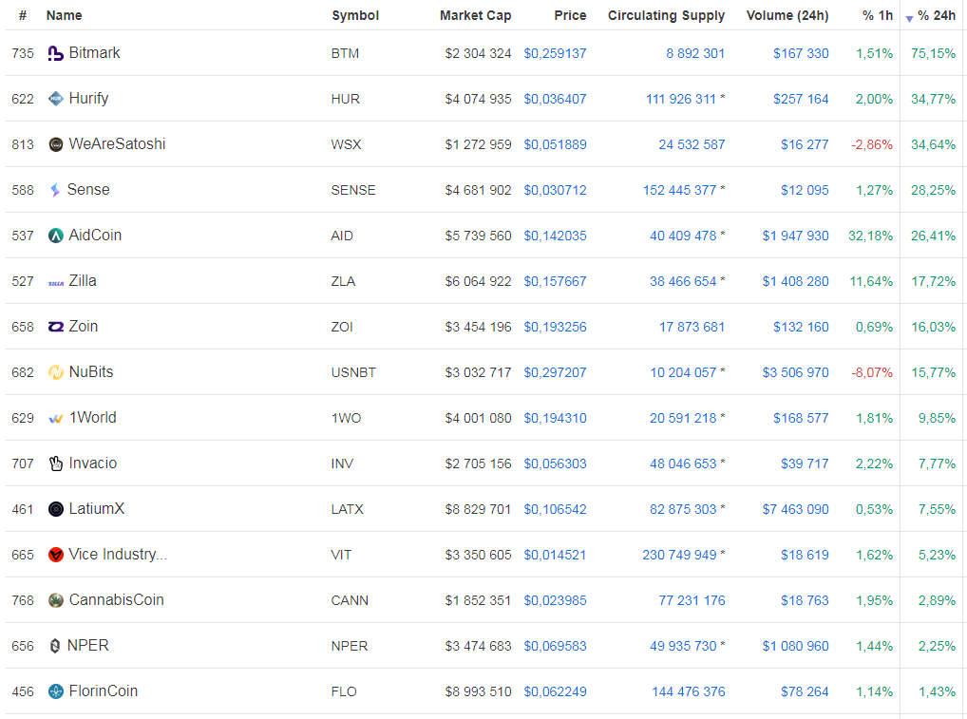Click Zoin circulating supply 17 873 681
Viewport: 967px width, 719px height.
coord(692,328)
